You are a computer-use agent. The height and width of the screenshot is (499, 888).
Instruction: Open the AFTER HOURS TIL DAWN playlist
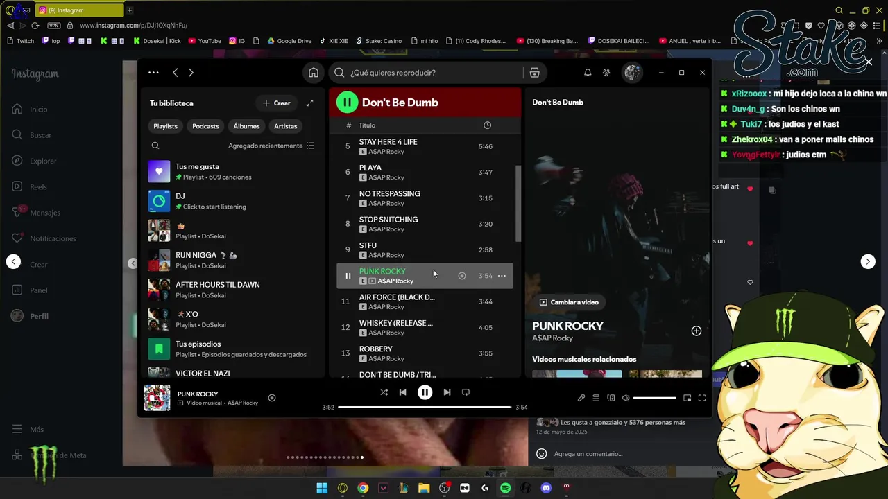(232, 290)
